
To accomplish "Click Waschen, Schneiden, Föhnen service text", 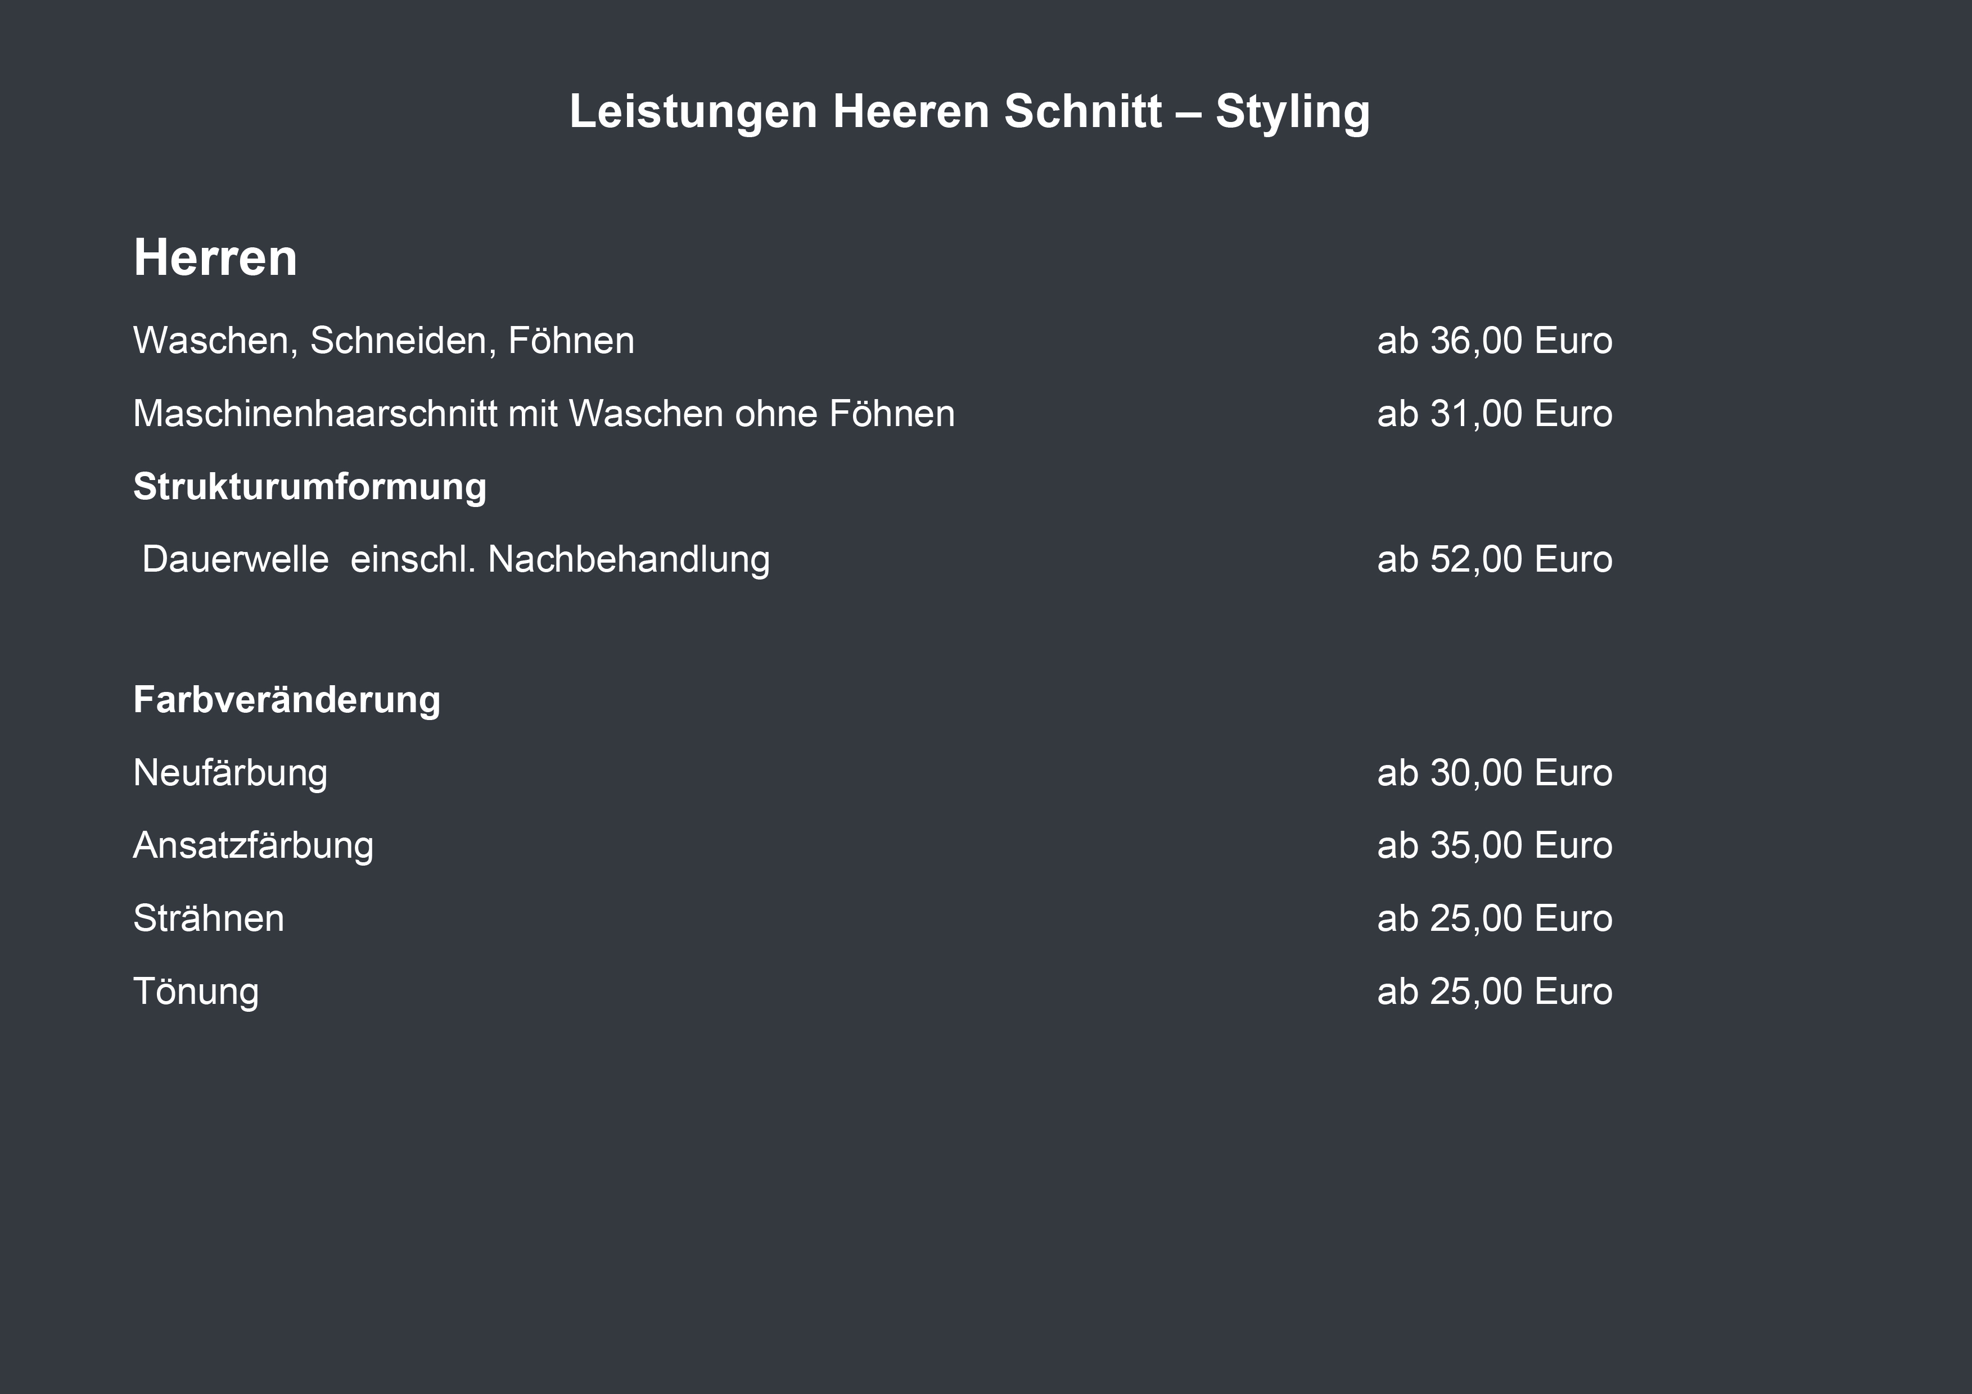I will (x=384, y=342).
